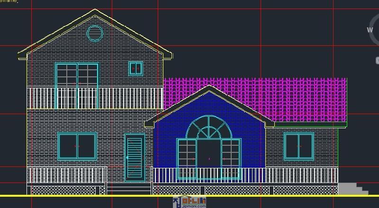Select the entry stairs below the front door

click(128, 188)
